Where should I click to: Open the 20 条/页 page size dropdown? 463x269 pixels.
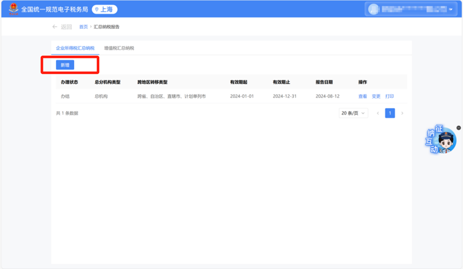coord(353,113)
